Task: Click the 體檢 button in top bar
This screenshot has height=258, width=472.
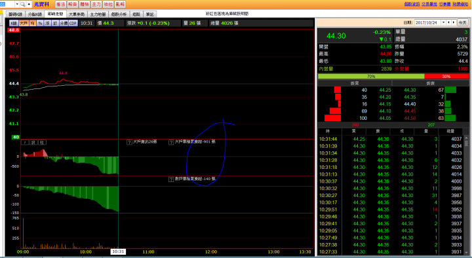Action: (85, 4)
